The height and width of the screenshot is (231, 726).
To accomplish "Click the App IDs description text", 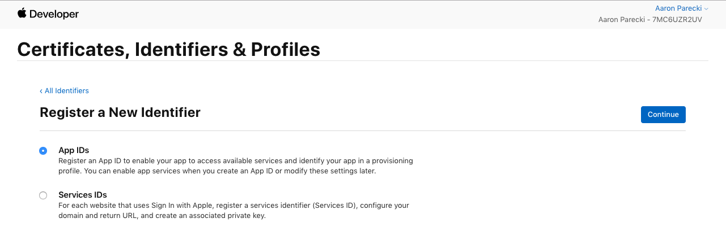I will point(235,166).
